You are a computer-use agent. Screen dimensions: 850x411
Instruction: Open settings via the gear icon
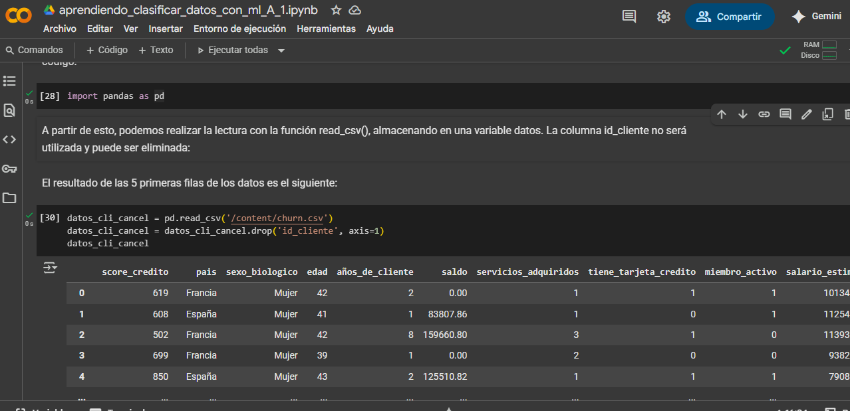coord(664,17)
